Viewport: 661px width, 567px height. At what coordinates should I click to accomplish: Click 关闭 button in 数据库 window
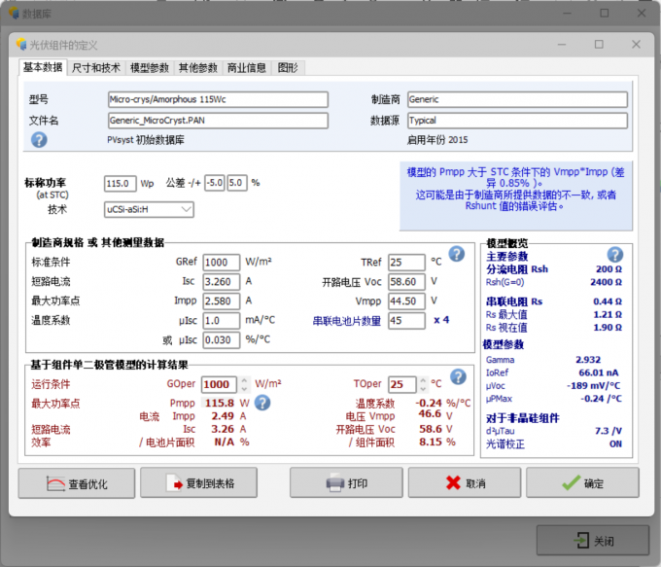click(x=593, y=540)
